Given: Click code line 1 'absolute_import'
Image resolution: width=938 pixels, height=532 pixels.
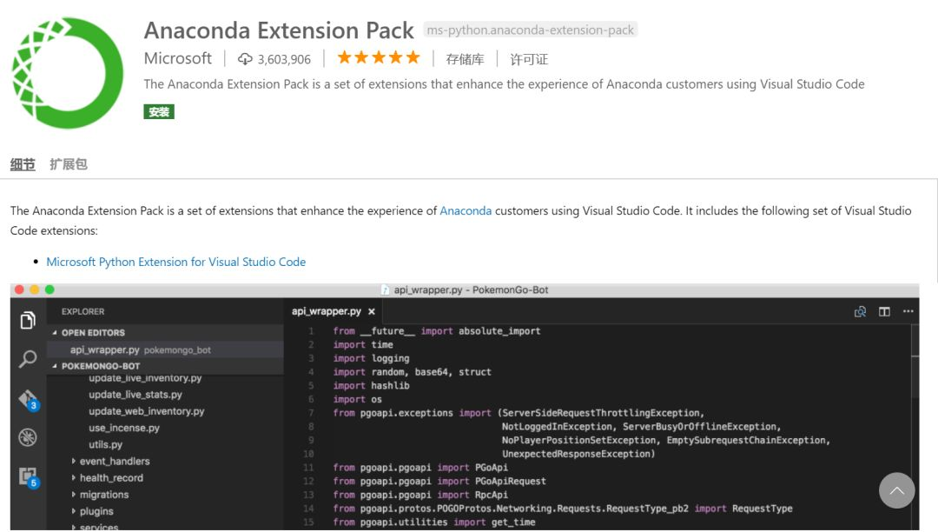Looking at the screenshot, I should pos(499,331).
